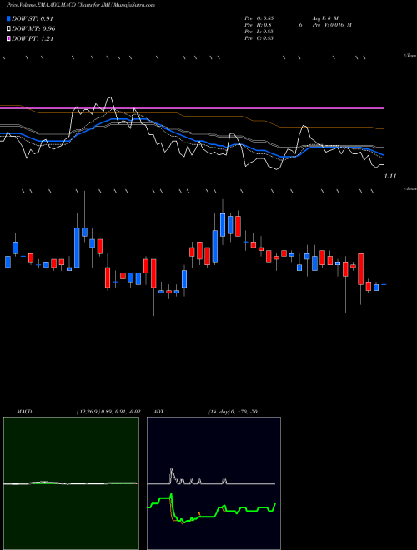Select the 'DOW ST: 0.91' legend label
The width and height of the screenshot is (417, 550).
tap(33, 18)
